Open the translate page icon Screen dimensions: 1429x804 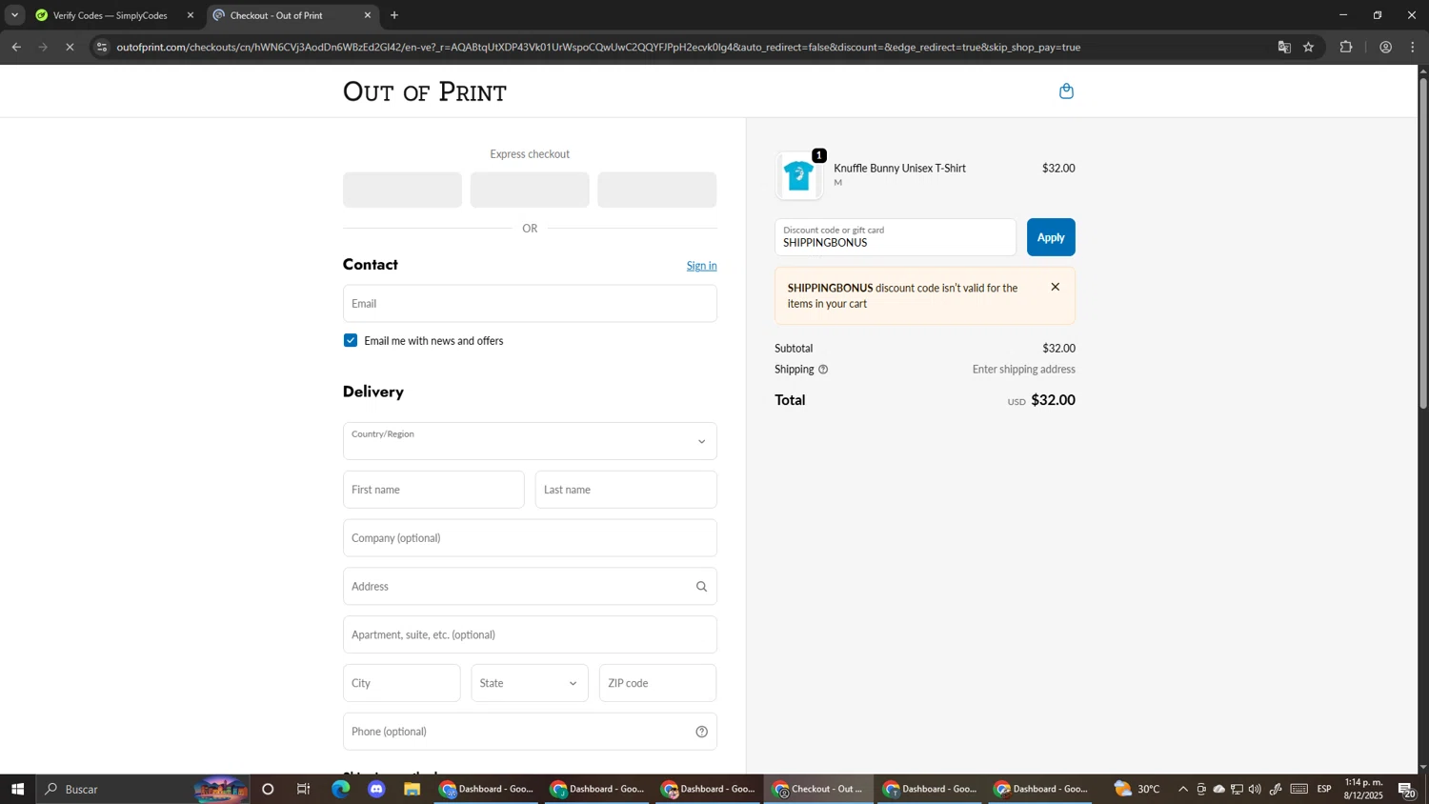[1283, 47]
